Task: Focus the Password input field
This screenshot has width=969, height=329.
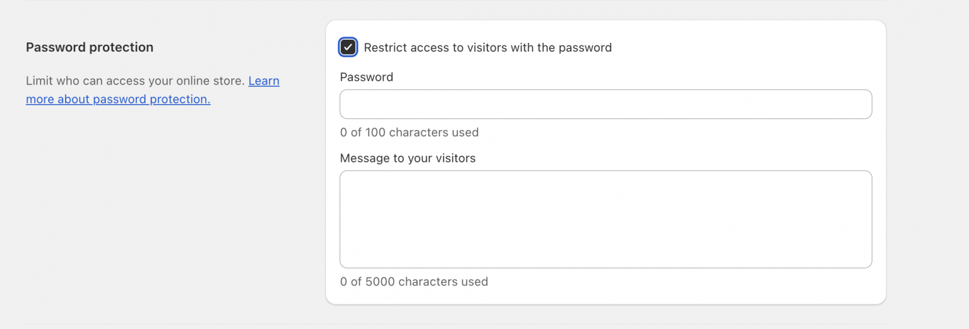Action: (x=606, y=104)
